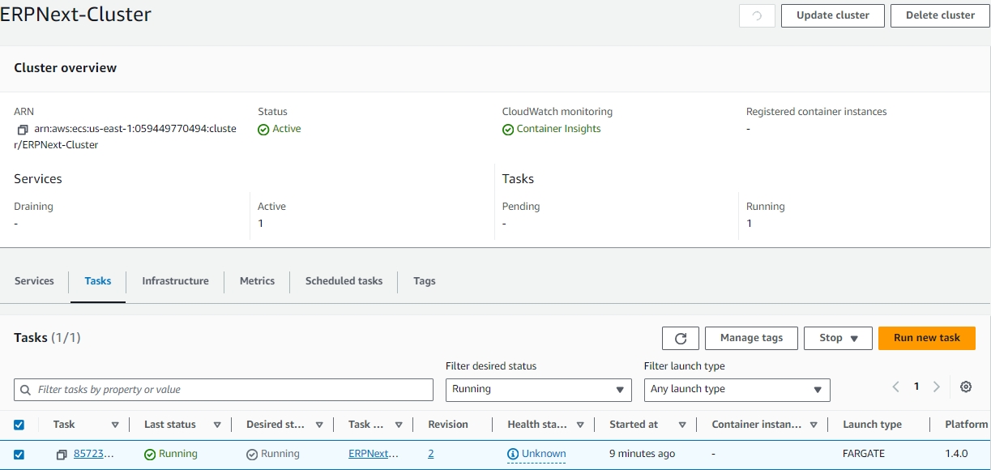991x470 pixels.
Task: Click platform version 1.4.0 cell
Action: click(x=957, y=454)
